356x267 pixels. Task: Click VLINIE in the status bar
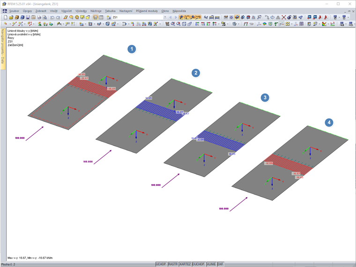(x=211, y=264)
